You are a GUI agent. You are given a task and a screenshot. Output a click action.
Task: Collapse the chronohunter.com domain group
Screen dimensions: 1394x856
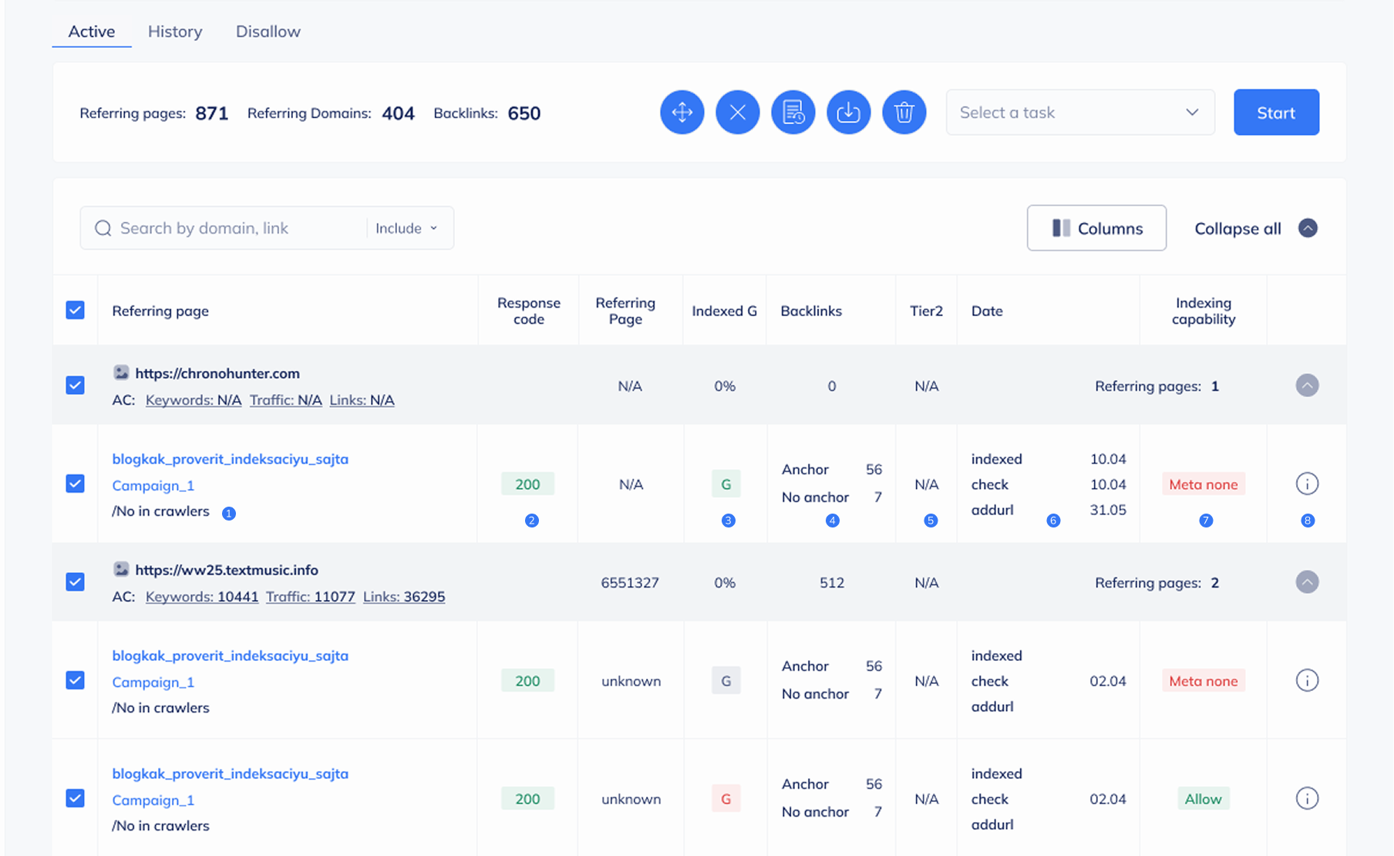(x=1306, y=385)
